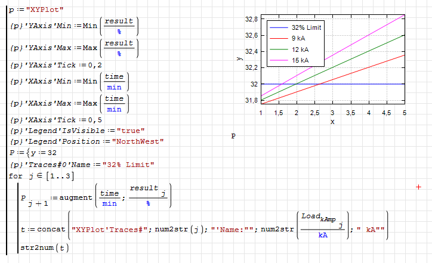The height and width of the screenshot is (263, 432).
Task: Click the P placeholder below the plot
Action: coord(233,137)
